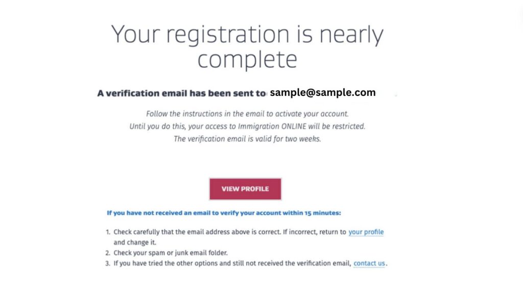Follow the 'contact us' link
Image resolution: width=523 pixels, height=293 pixels.
click(369, 263)
